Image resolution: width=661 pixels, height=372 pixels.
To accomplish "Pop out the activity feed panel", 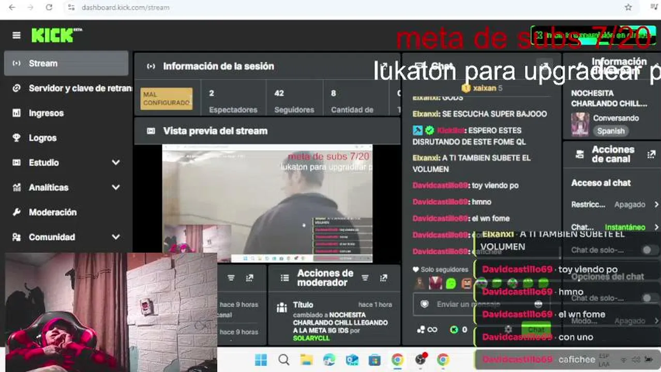I will 250,278.
